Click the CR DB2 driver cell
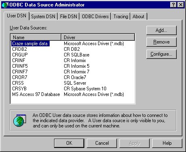This screenshot has height=152, width=186. tap(72, 49)
